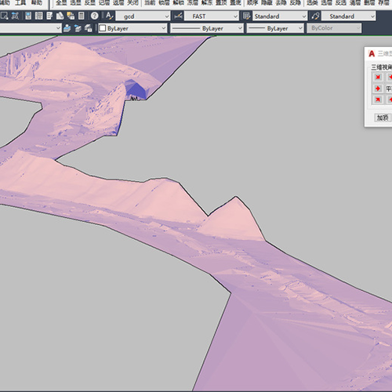Click the Dimension Style icon beside FAST
Image resolution: width=392 pixels, height=392 pixels.
click(x=178, y=16)
